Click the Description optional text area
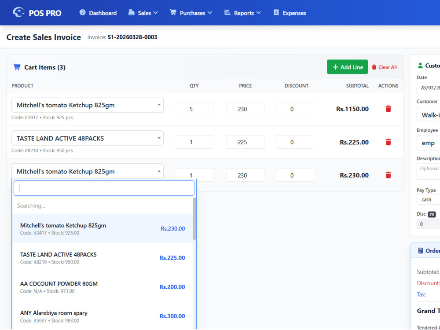Viewport: 440px width, 330px height. click(x=429, y=171)
